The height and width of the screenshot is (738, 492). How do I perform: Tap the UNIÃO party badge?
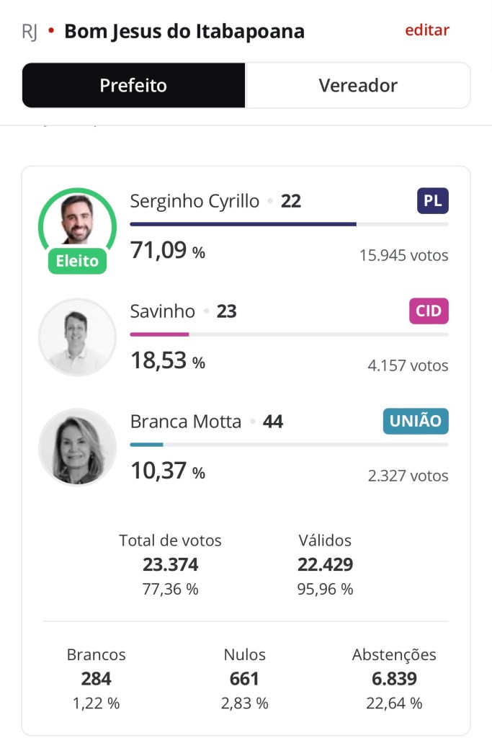[x=415, y=422]
